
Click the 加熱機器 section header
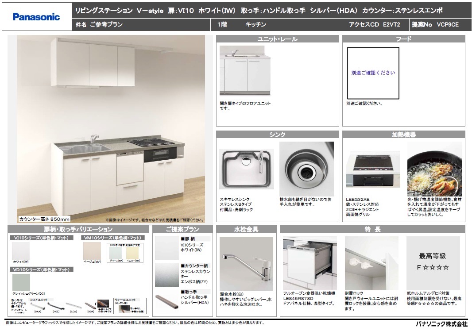(404, 134)
